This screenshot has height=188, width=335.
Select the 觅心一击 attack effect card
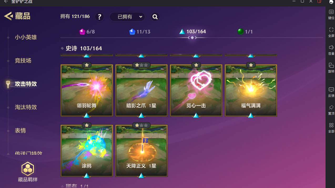[x=196, y=90]
